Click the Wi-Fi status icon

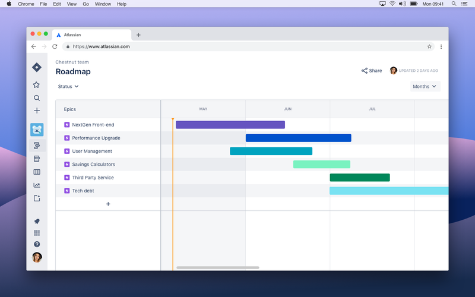click(x=392, y=4)
